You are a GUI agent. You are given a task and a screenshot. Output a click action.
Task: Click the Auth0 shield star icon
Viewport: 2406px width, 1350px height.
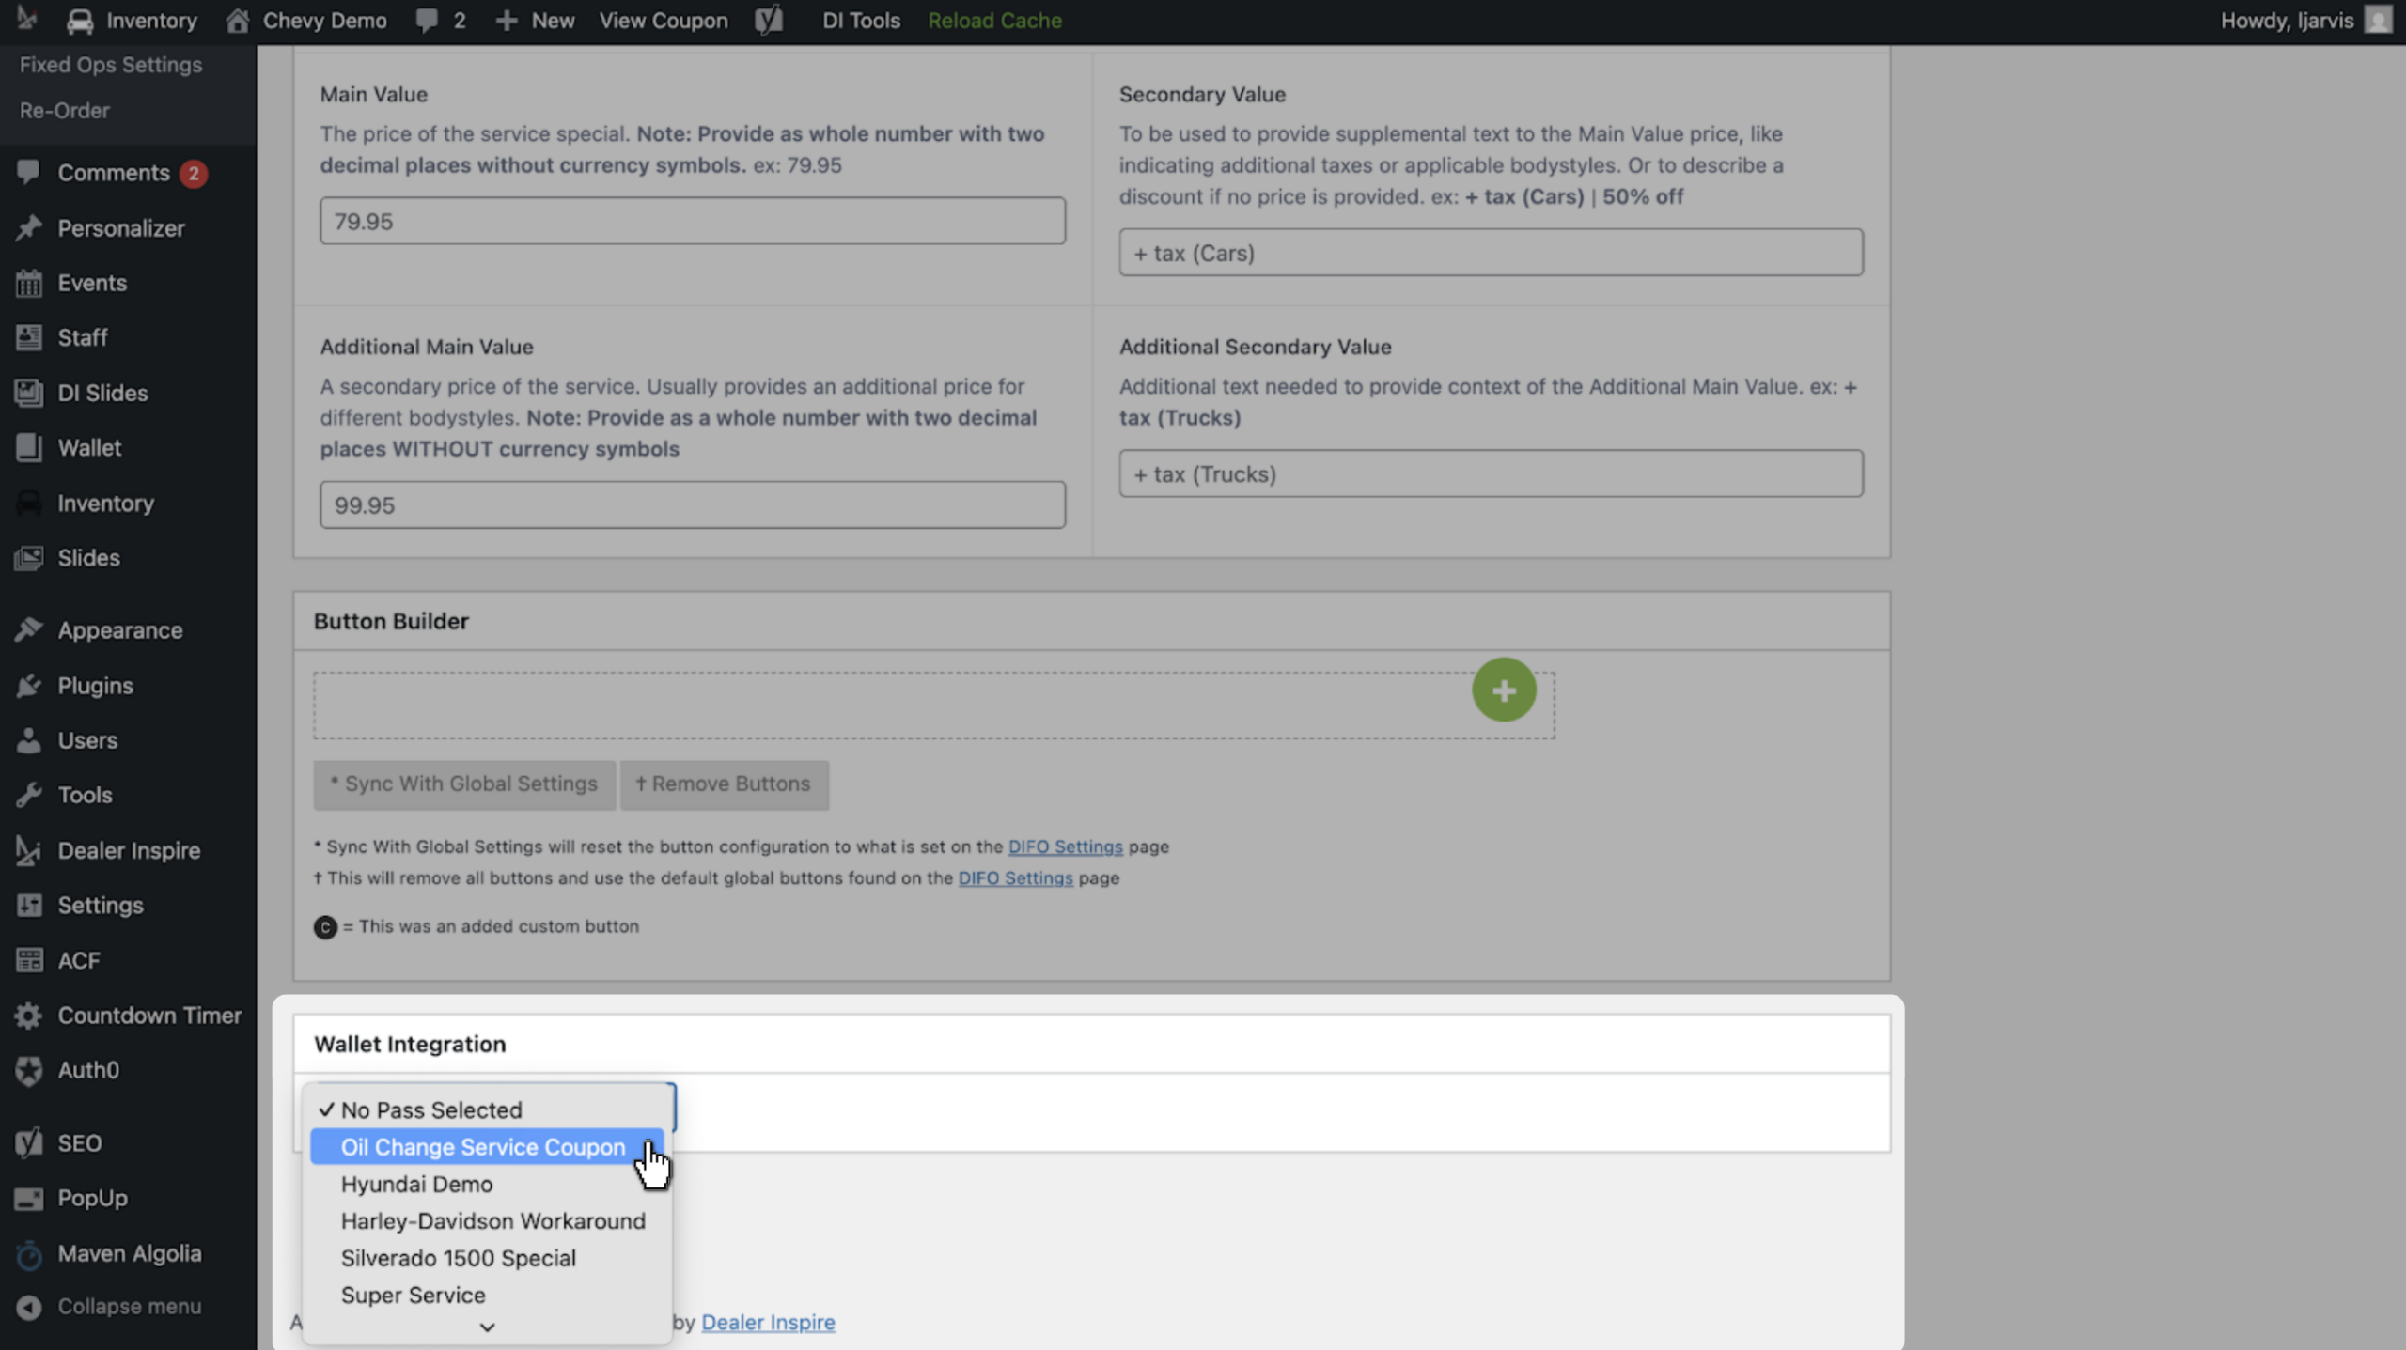(28, 1070)
